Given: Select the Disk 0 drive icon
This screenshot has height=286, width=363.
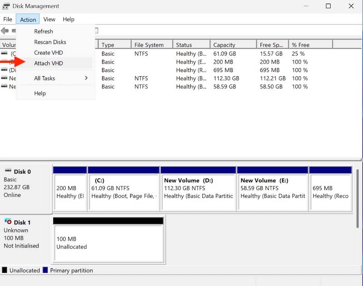Looking at the screenshot, I should (8, 171).
